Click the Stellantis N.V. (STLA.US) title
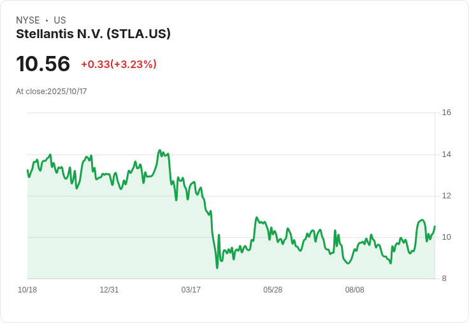This screenshot has height=323, width=469. [x=93, y=34]
